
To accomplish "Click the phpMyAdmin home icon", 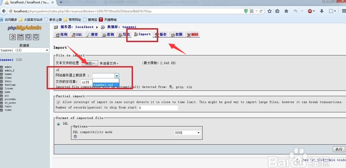I will pos(13,37).
